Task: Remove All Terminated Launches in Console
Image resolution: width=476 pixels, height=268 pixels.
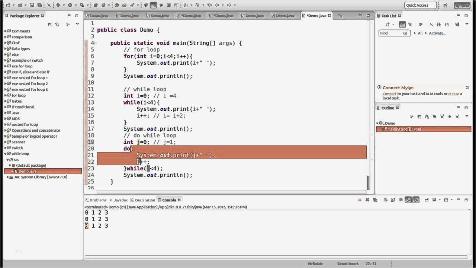Action: coord(375,200)
